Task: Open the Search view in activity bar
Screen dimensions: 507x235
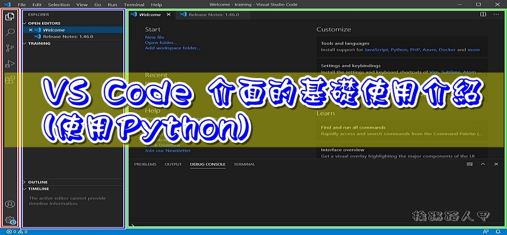Action: pyautogui.click(x=10, y=32)
